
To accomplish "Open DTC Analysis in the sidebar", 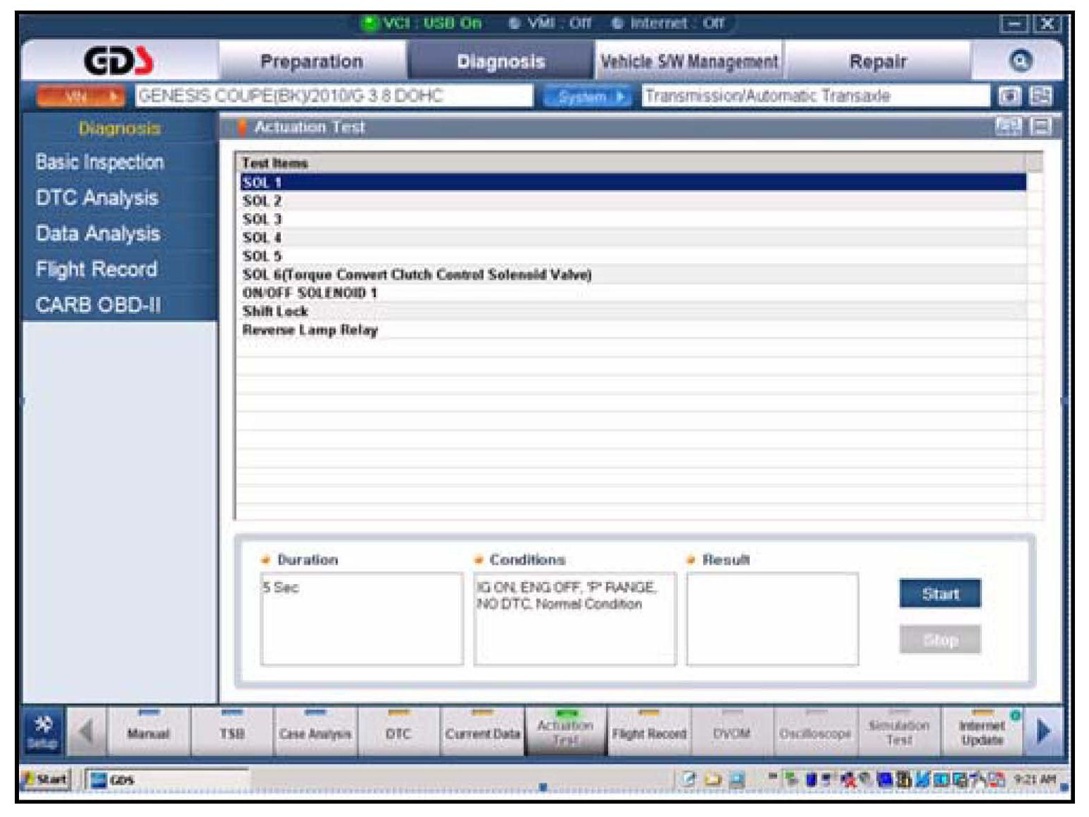I will (97, 198).
